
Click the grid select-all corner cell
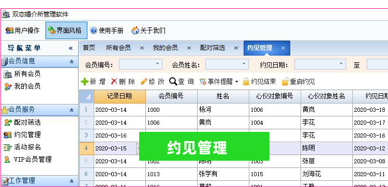86,96
